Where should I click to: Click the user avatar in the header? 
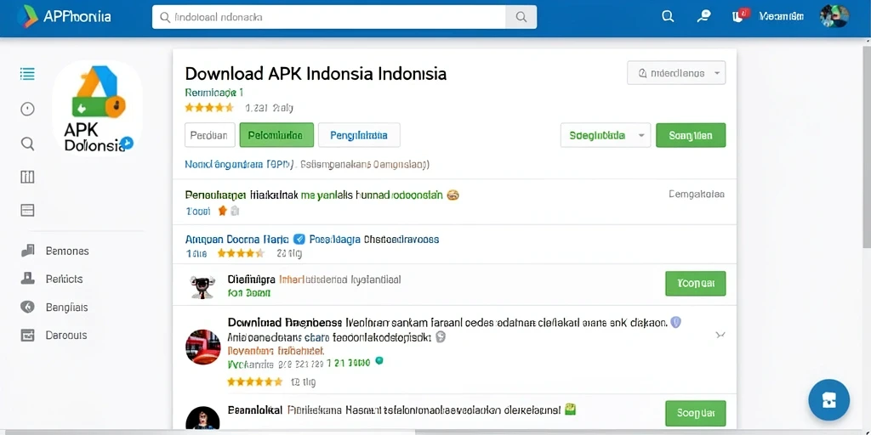click(834, 17)
